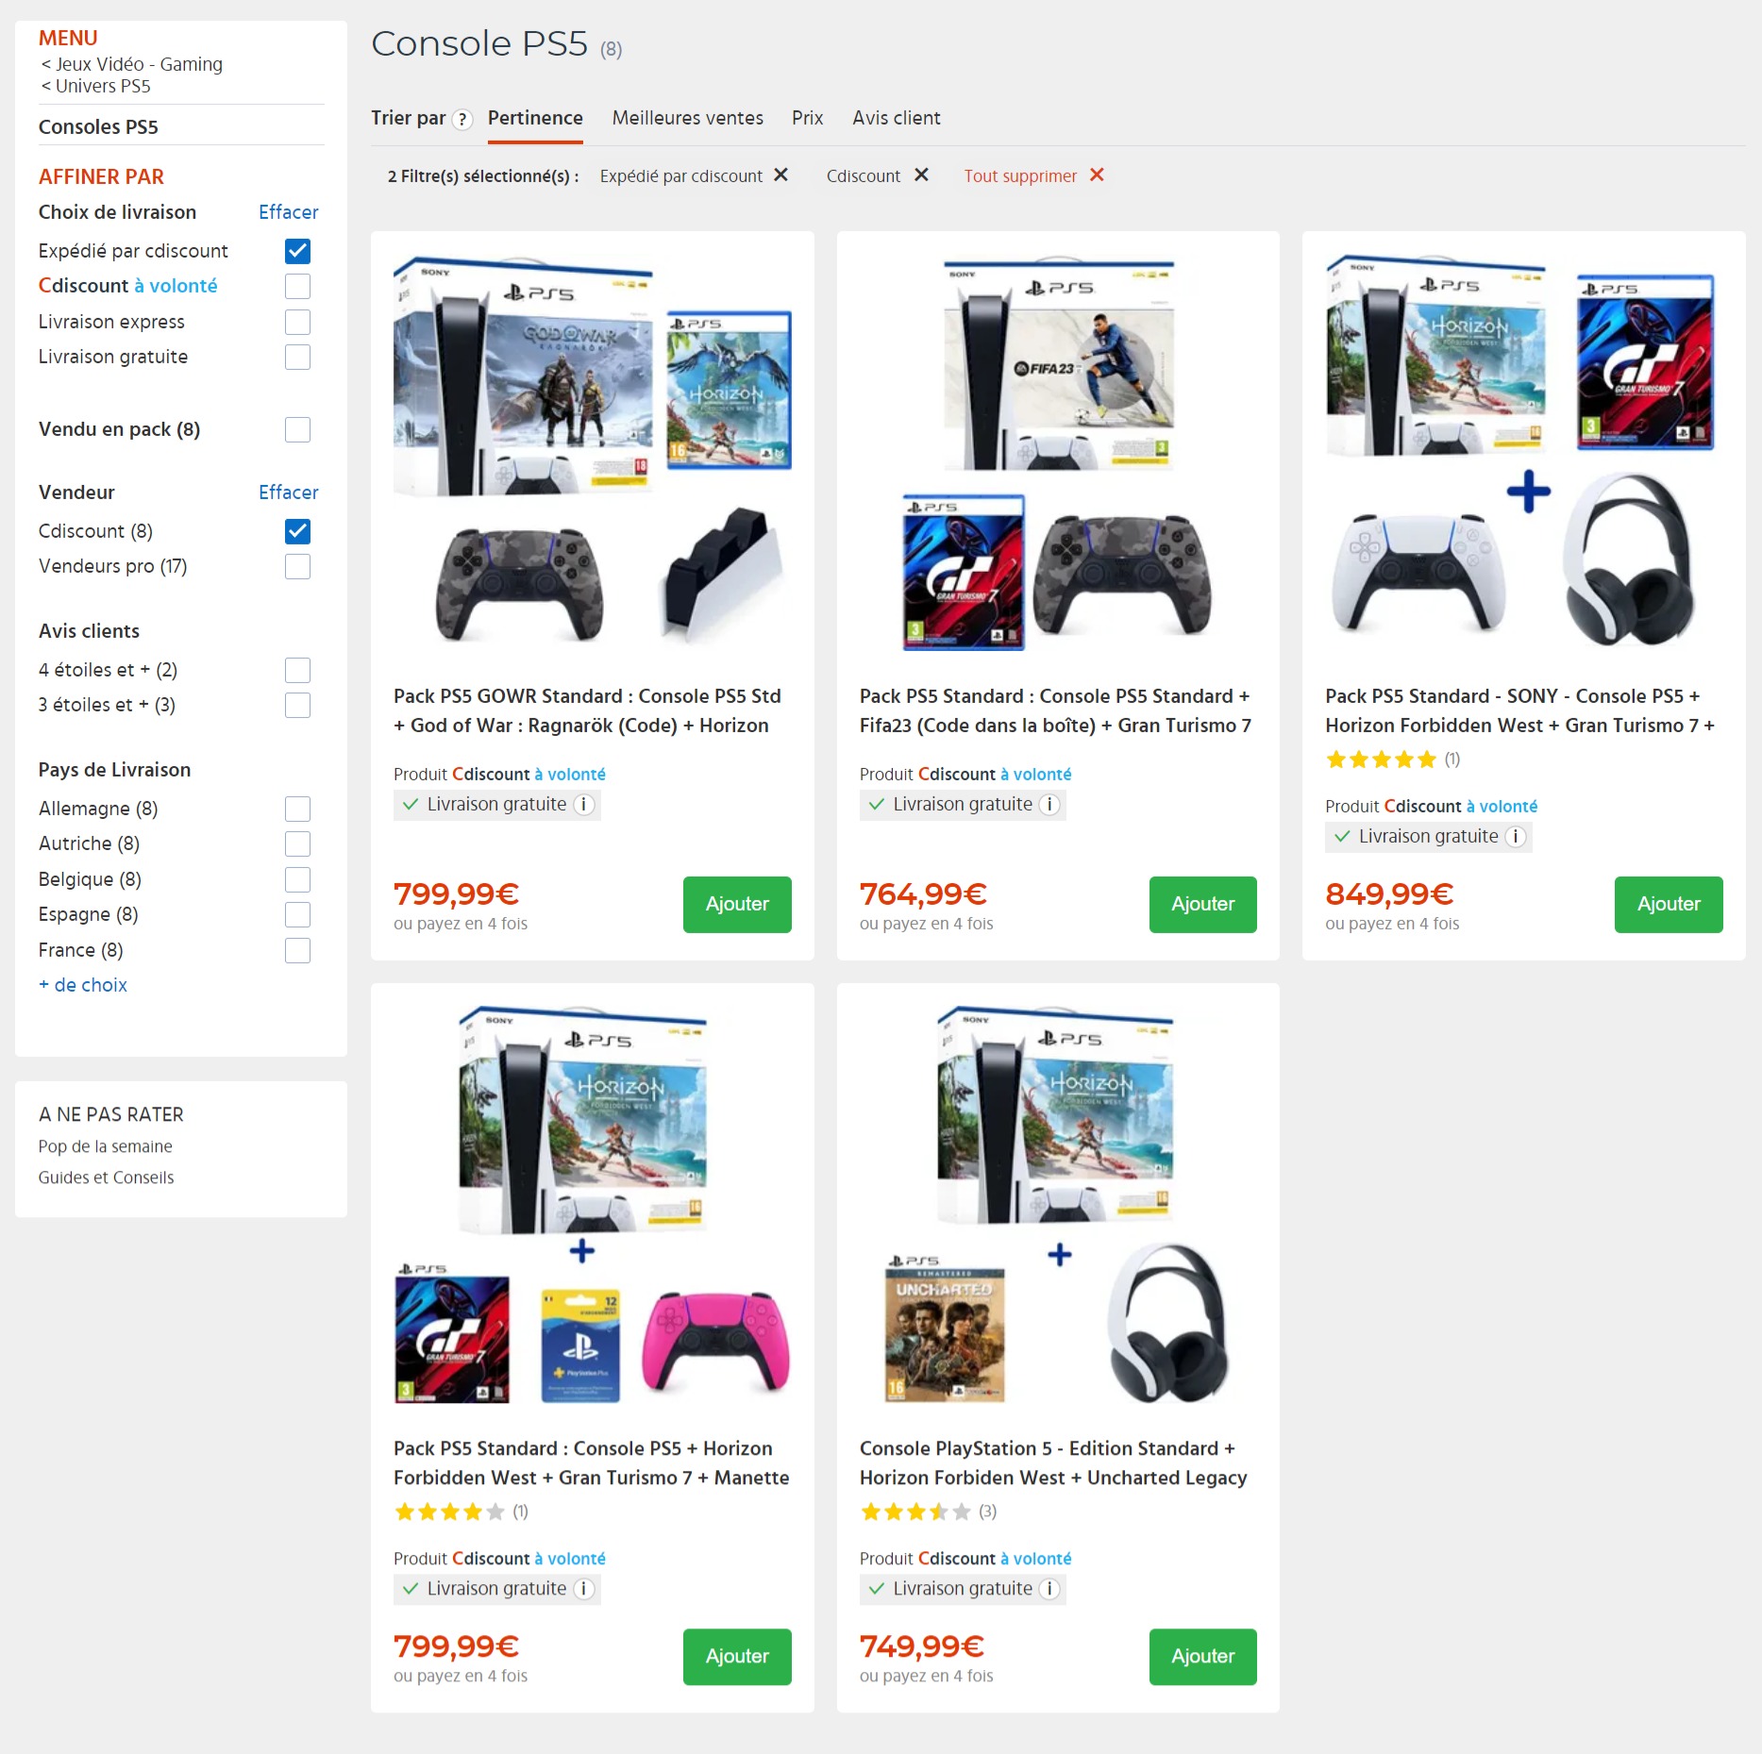Open info icon for GOWR pack free delivery

pyautogui.click(x=584, y=805)
